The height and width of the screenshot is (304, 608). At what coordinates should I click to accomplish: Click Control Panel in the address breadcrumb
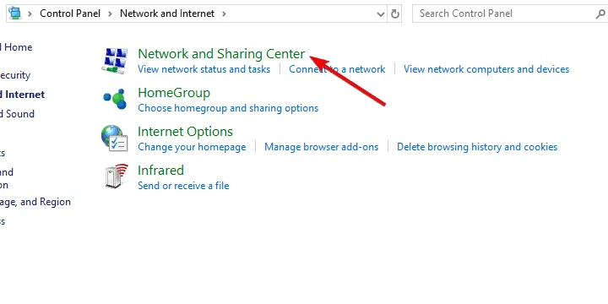coord(70,14)
